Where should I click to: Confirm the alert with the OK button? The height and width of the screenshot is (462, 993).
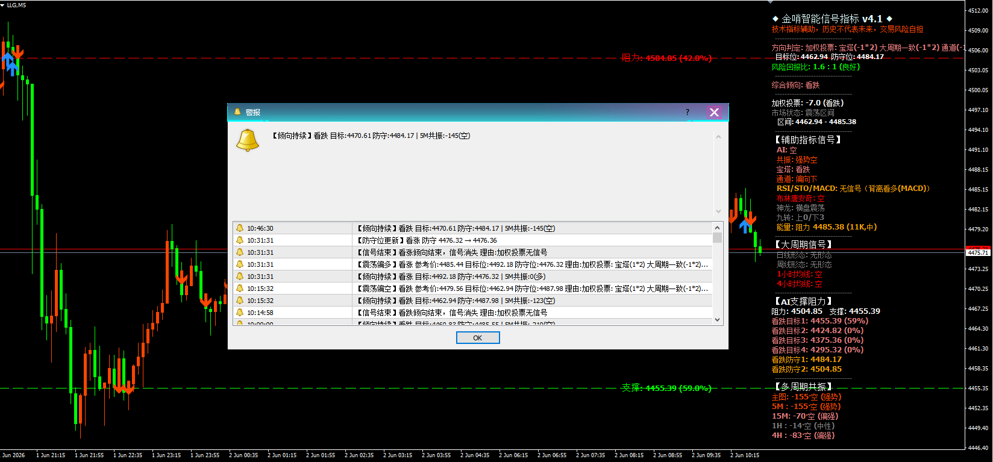tap(478, 338)
